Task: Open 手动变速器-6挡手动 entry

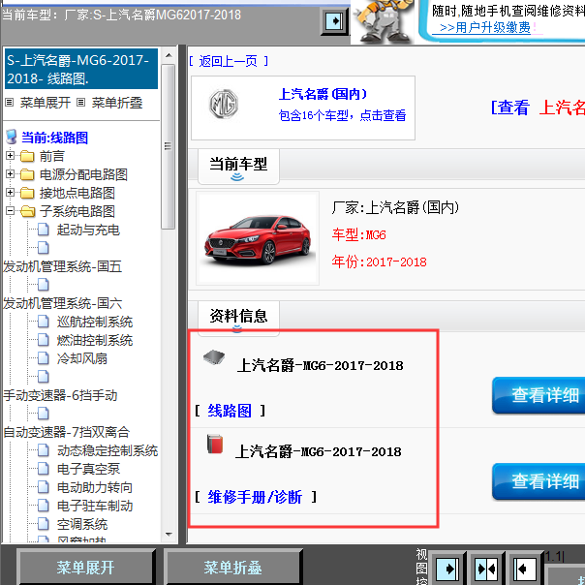Action: pyautogui.click(x=60, y=395)
